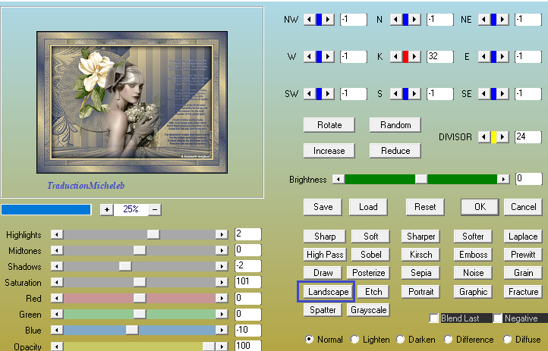Click the S left arrow stepper
Screen dimensions: 548x351
pos(395,93)
